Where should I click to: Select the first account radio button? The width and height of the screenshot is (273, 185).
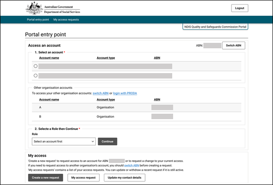pyautogui.click(x=36, y=66)
